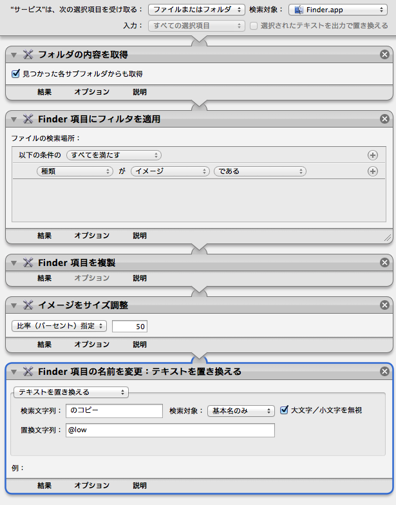
Task: Remove the Finder 項目を複製 action
Action: [x=384, y=263]
